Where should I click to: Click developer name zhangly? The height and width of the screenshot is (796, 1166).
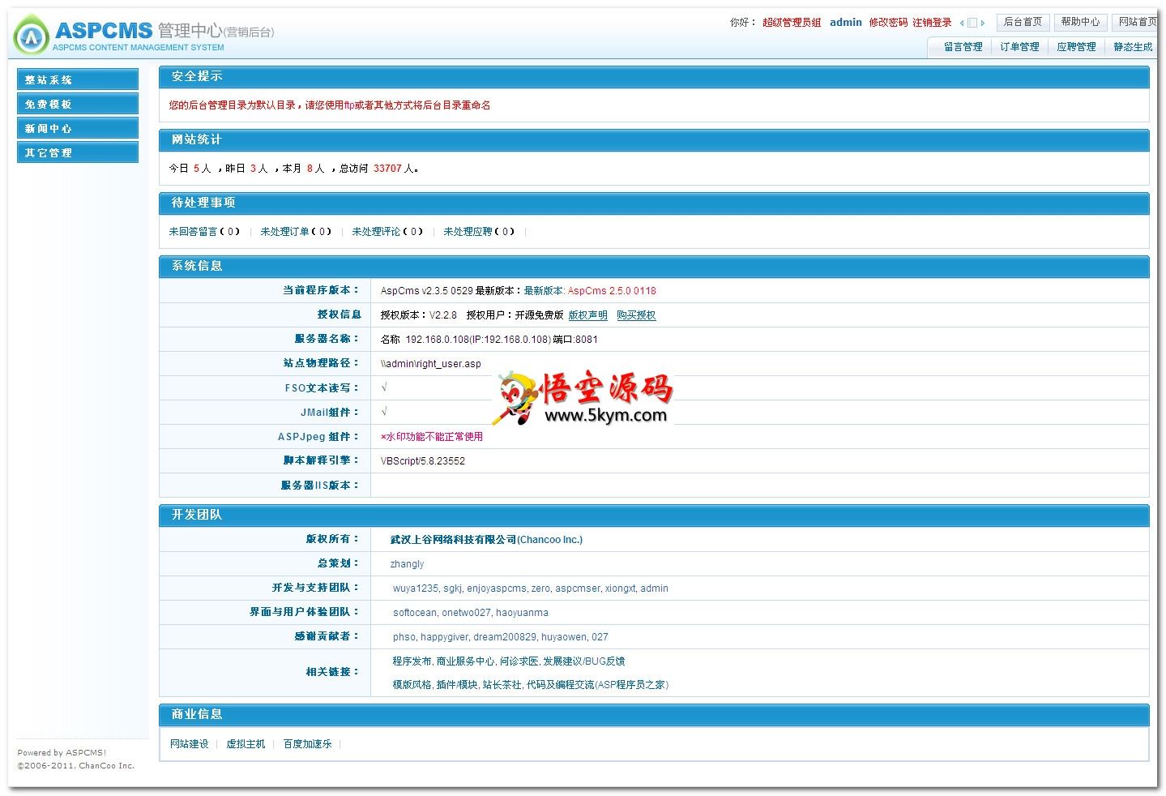407,564
